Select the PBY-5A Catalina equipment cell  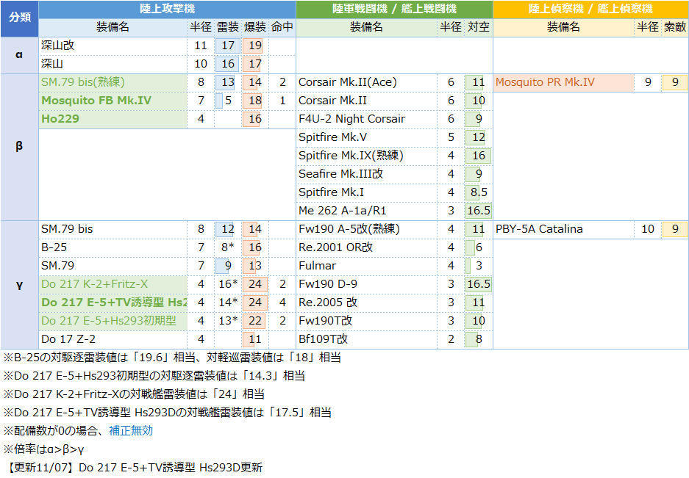[539, 229]
